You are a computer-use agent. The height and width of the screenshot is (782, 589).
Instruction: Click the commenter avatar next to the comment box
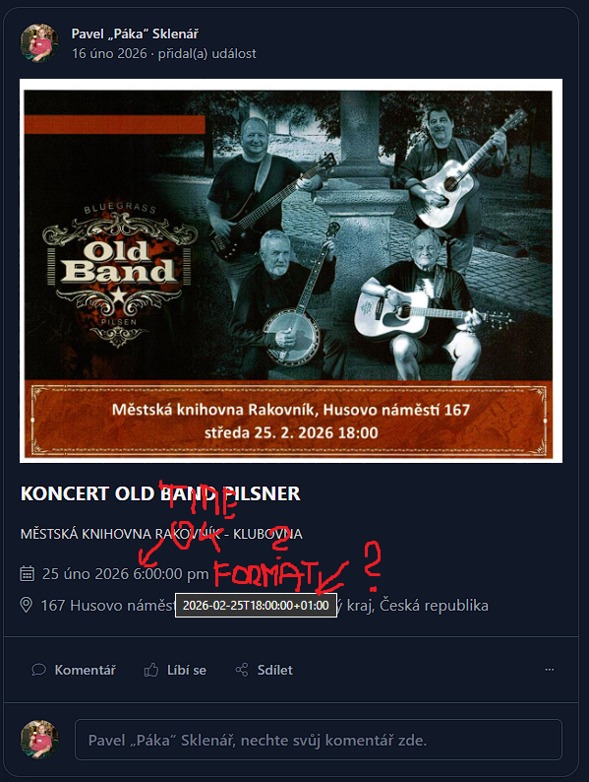[x=39, y=740]
